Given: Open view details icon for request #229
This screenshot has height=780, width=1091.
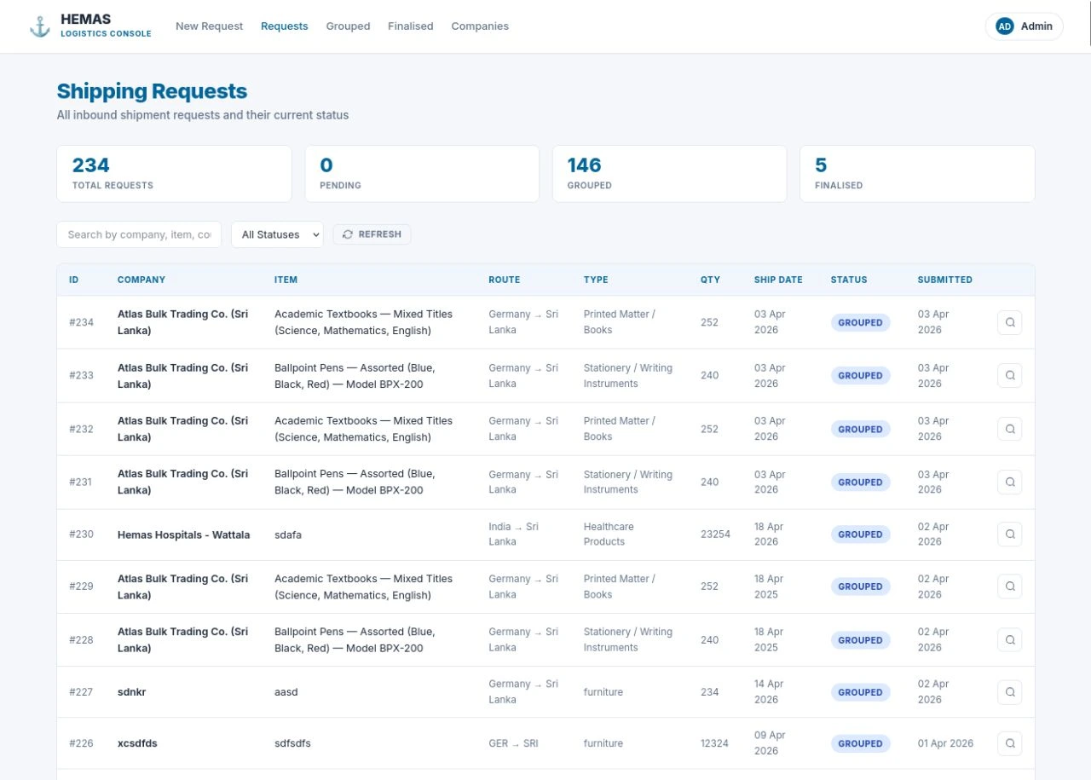Looking at the screenshot, I should coord(1010,586).
